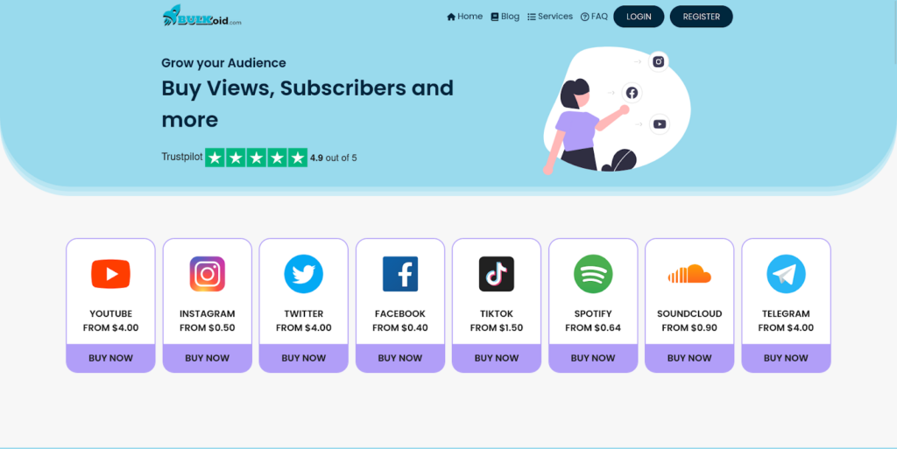
Task: Click the Trustpilot star rating
Action: click(x=257, y=158)
